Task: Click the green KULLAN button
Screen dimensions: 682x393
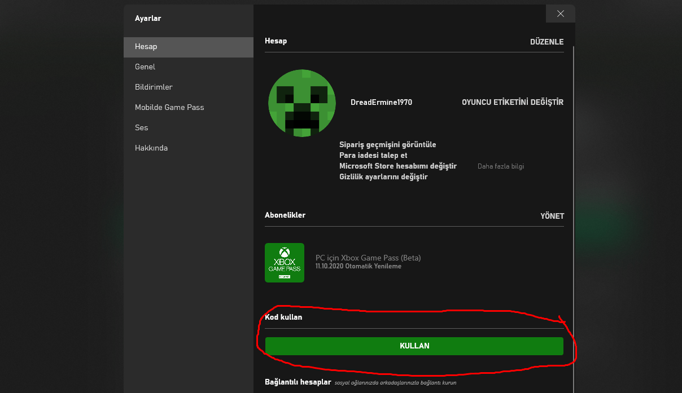Action: [x=414, y=346]
